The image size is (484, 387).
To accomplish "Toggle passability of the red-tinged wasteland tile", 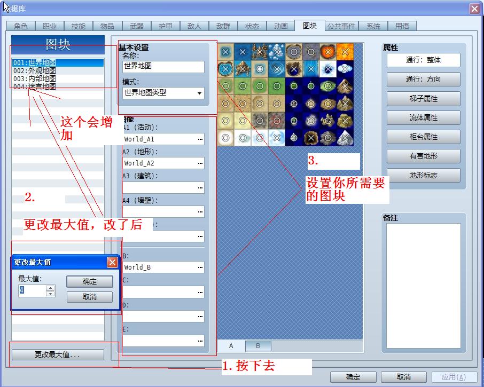I will point(277,121).
